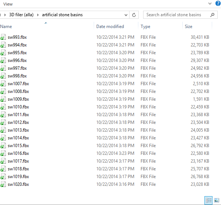This screenshot has width=221, height=205.
Task: Expand arrow after 3D filer (alla)
Action: pos(38,15)
